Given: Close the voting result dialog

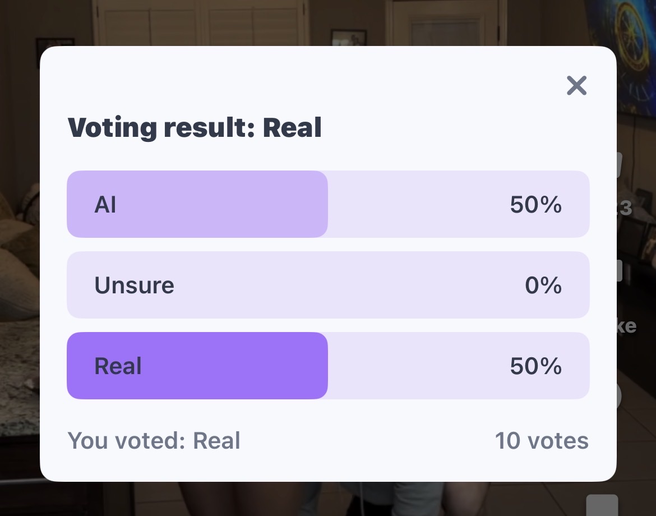Looking at the screenshot, I should tap(576, 86).
